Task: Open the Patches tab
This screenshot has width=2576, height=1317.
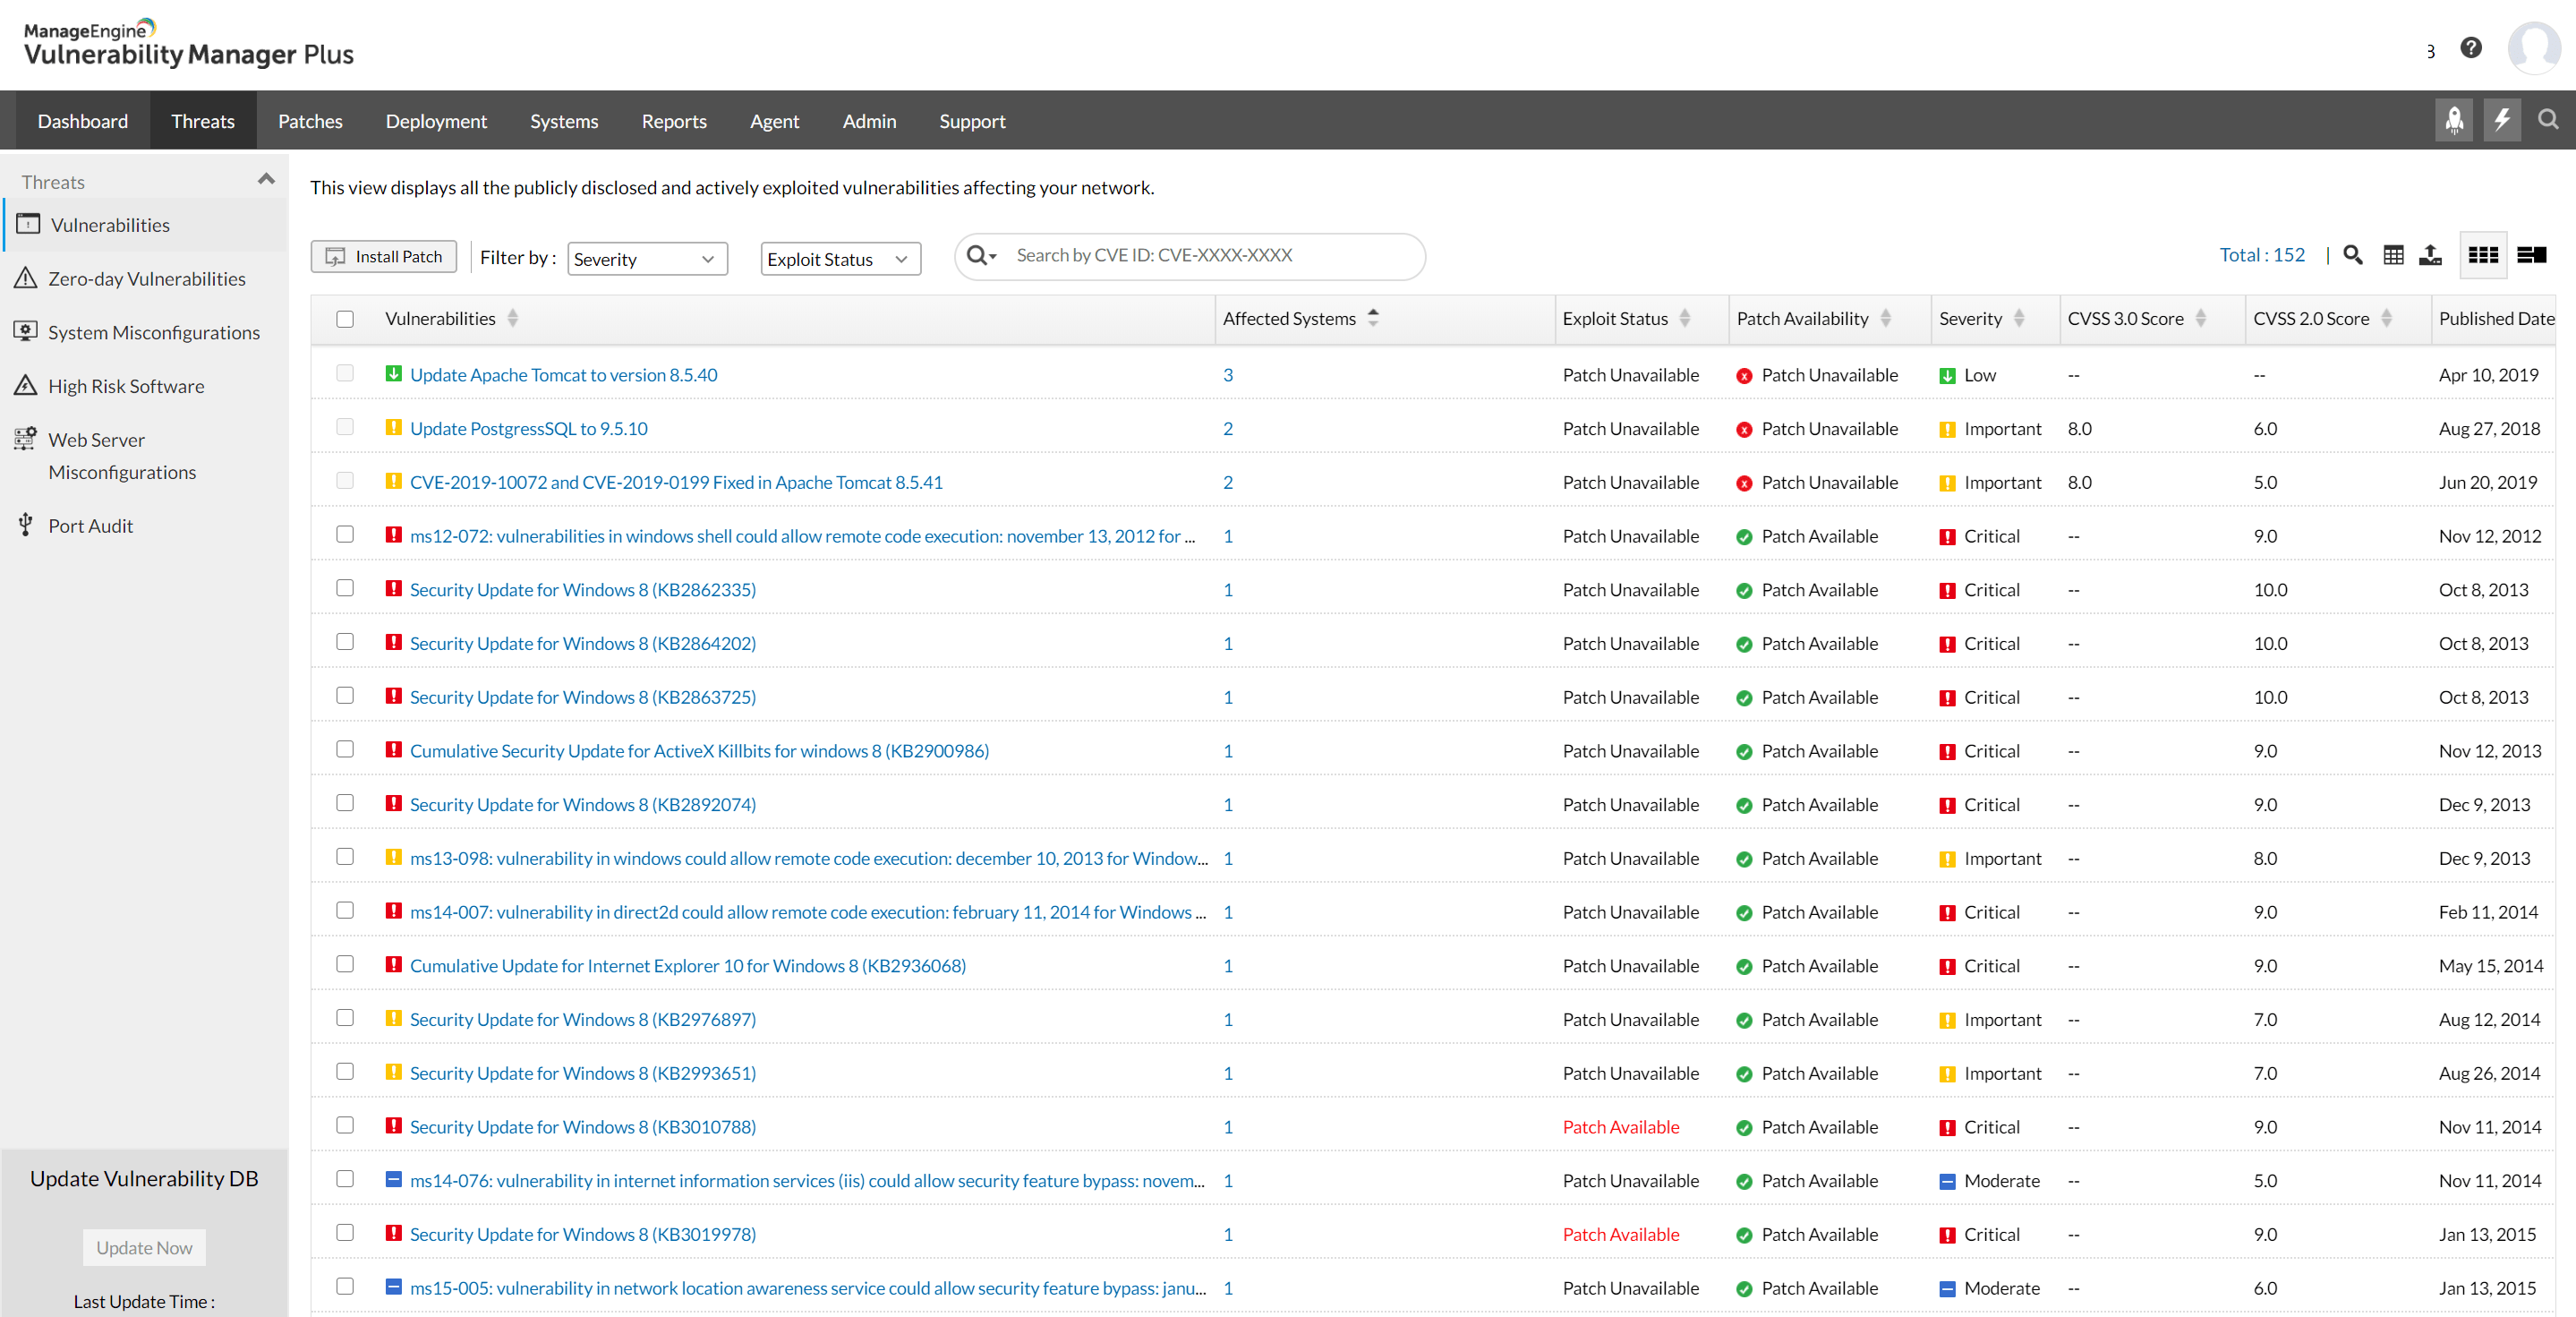Action: click(x=310, y=121)
